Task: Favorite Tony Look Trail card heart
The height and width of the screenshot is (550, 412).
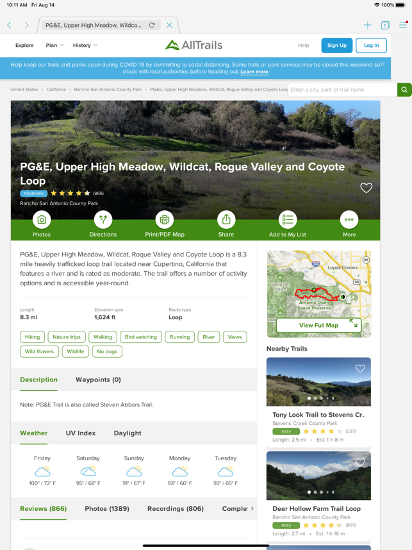Action: coord(360,369)
